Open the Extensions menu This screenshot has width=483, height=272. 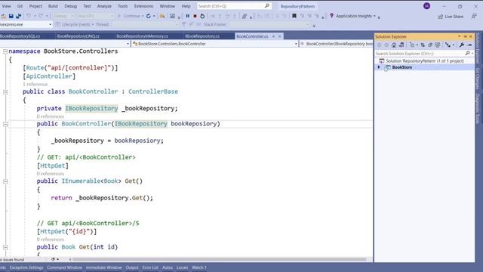click(x=143, y=6)
